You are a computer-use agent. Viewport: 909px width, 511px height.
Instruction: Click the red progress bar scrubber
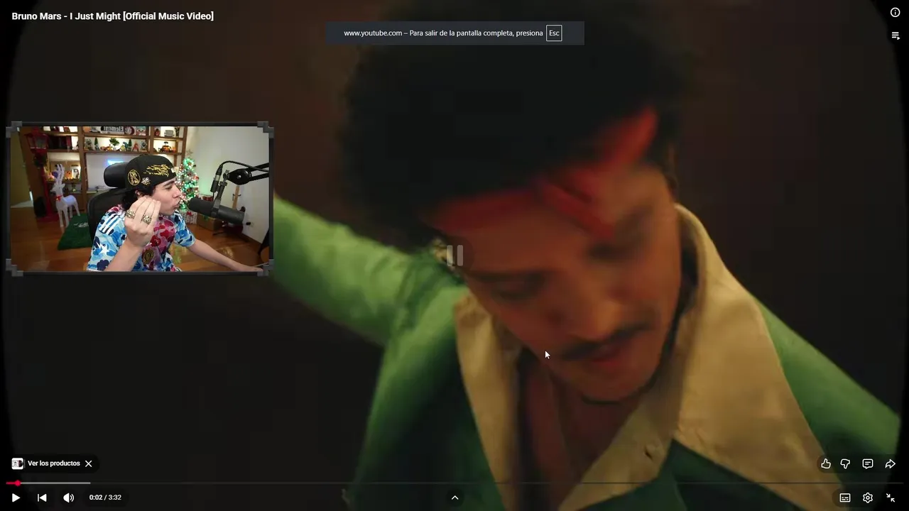(17, 483)
